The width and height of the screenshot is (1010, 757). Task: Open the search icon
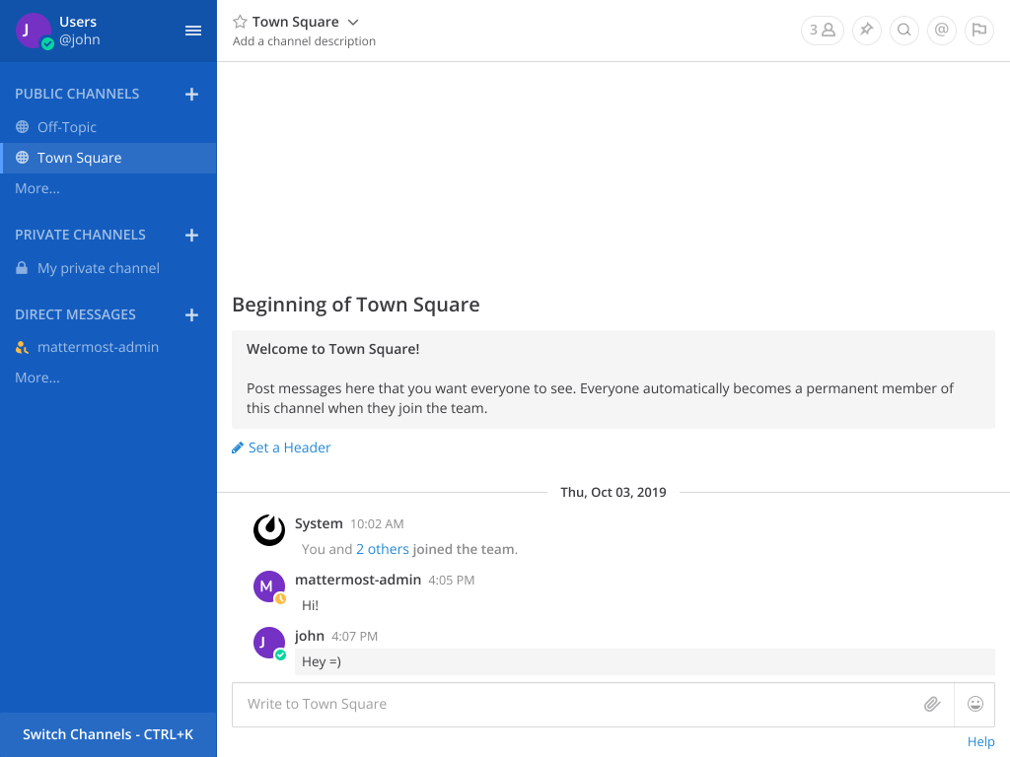coord(903,30)
